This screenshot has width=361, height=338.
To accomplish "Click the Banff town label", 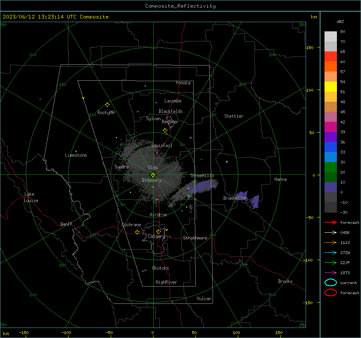I will pos(66,224).
